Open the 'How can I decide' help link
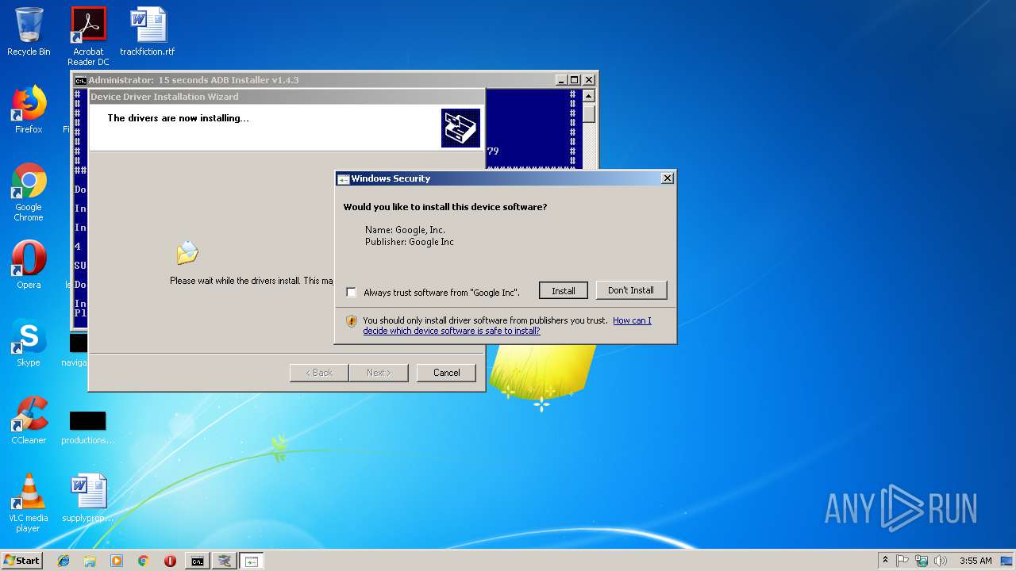The image size is (1016, 571). pos(507,325)
